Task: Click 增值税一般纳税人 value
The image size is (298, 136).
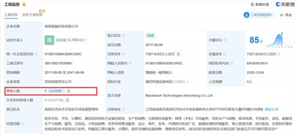Action: [159, 73]
